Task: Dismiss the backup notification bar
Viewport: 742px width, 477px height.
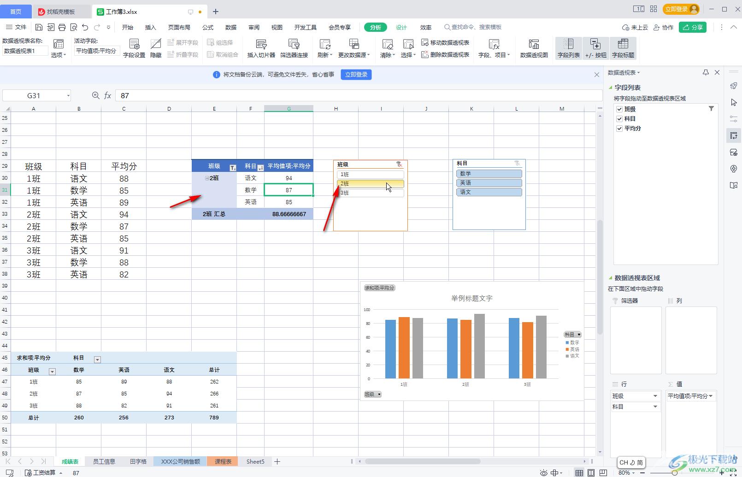Action: [597, 75]
